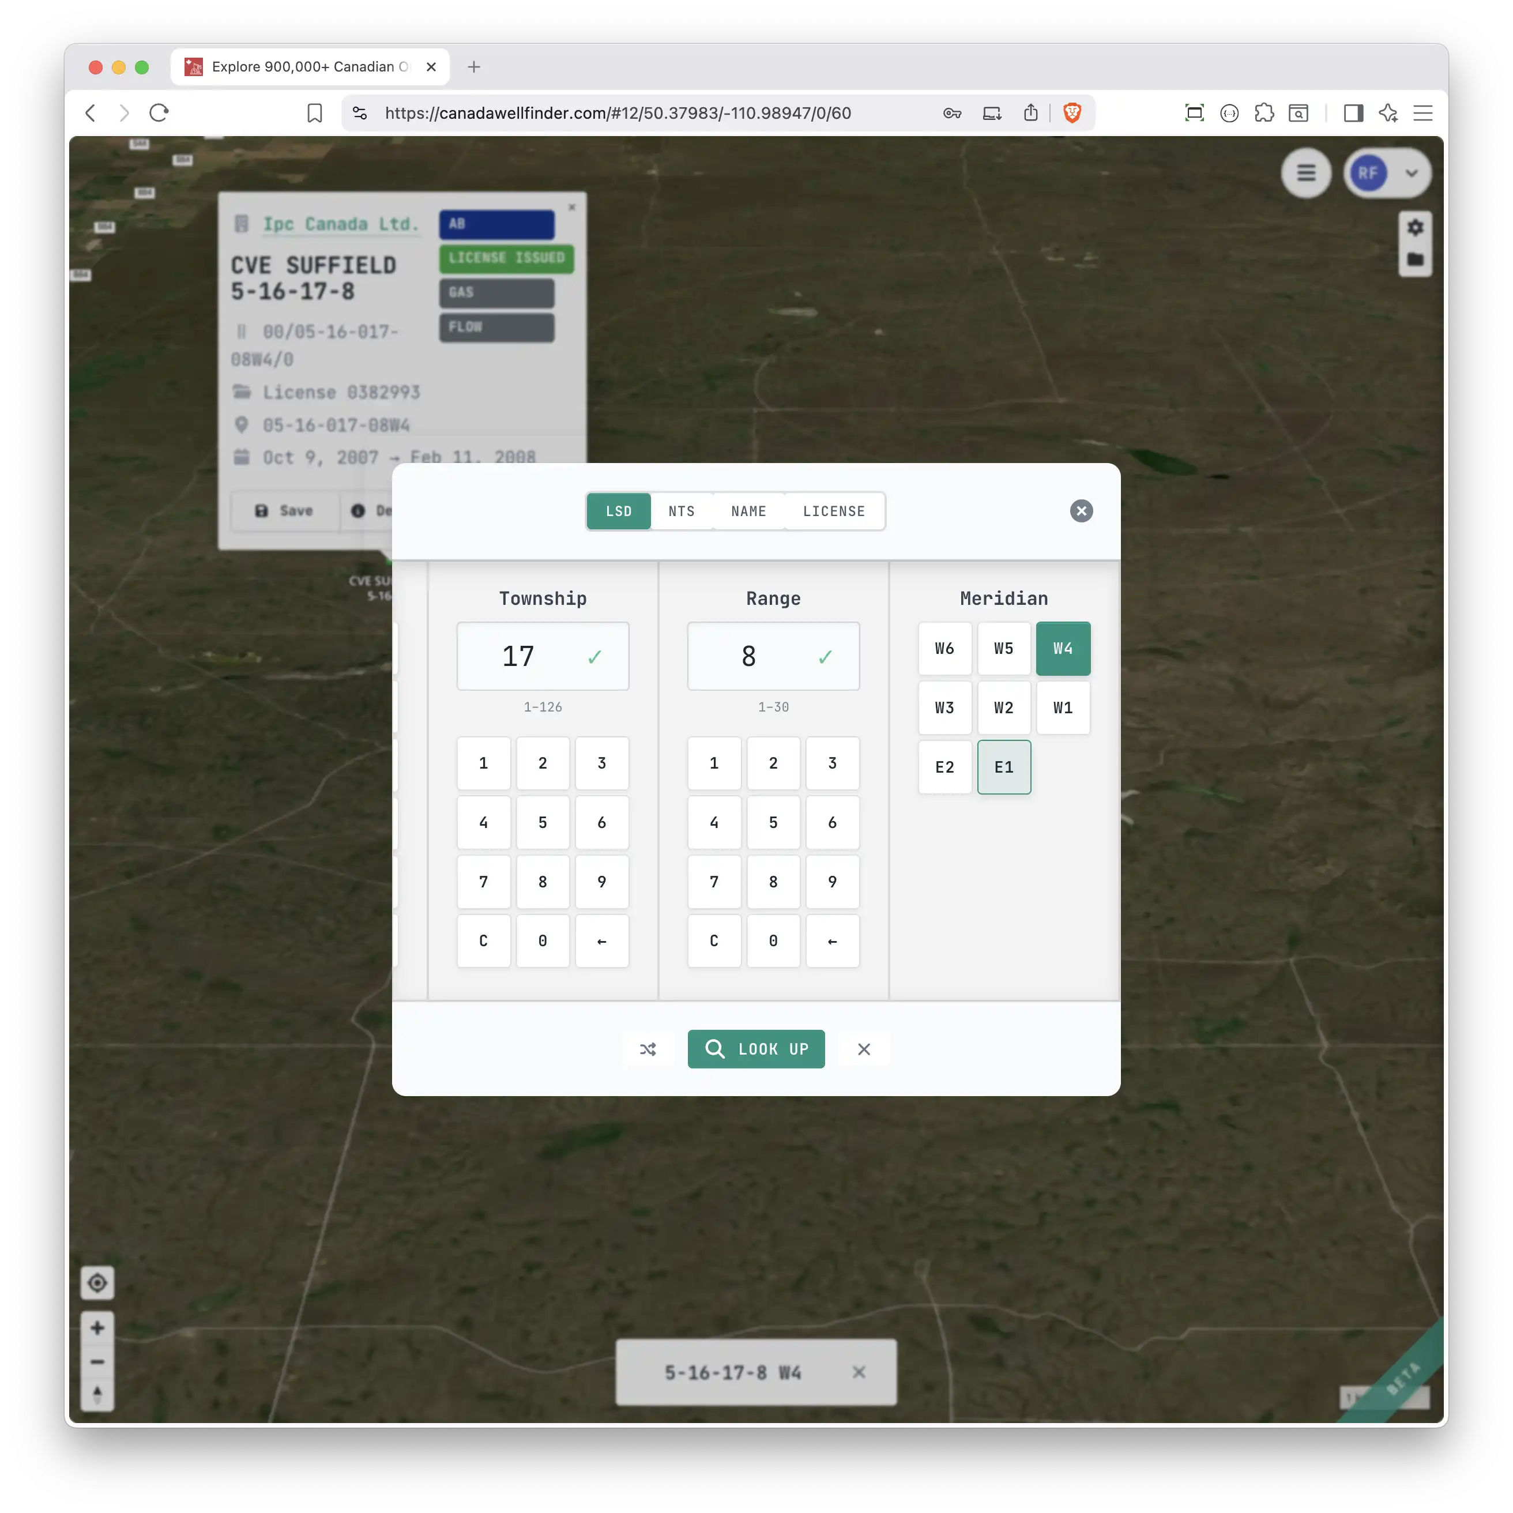
Task: Click Save on the CVE SUFFIELD well popup
Action: [x=284, y=511]
